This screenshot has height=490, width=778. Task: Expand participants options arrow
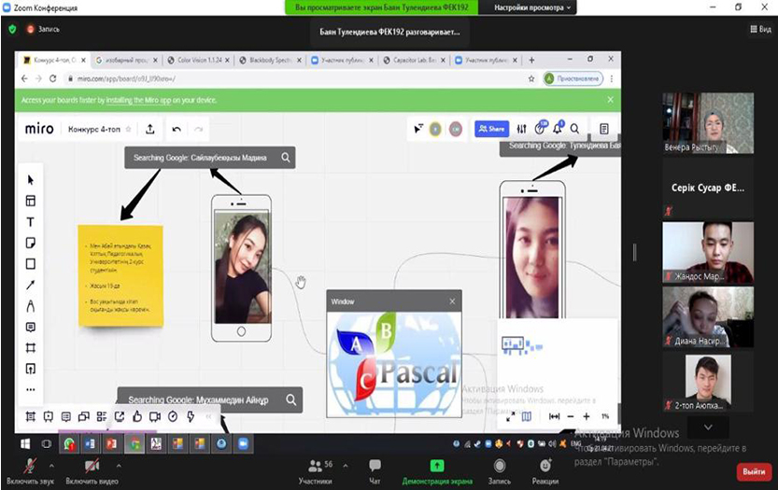coord(346,466)
